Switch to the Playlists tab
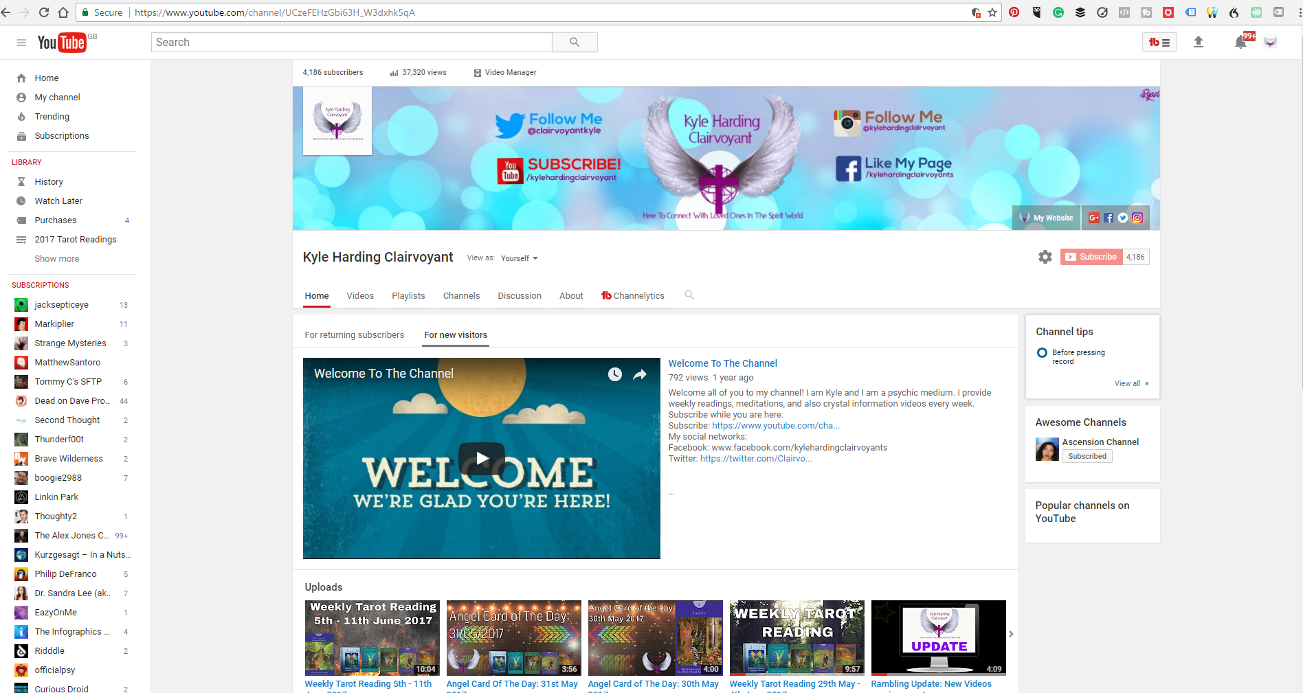This screenshot has height=693, width=1303. pos(408,296)
